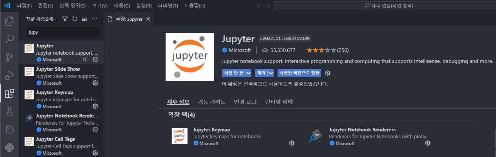Switch to the 런타임 상태 tab
The width and height of the screenshot is (496, 157).
(x=279, y=102)
